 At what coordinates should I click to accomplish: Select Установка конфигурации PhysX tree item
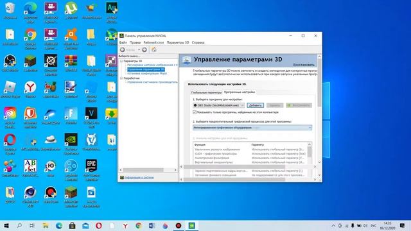(147, 74)
